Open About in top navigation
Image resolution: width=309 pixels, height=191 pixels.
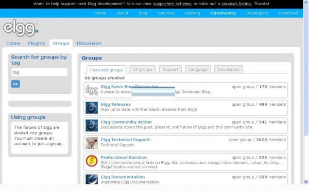tap(123, 13)
